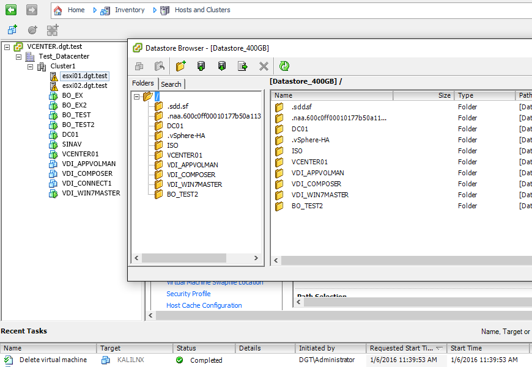Open Host Cache Configuration link
The image size is (532, 367).
click(x=204, y=306)
